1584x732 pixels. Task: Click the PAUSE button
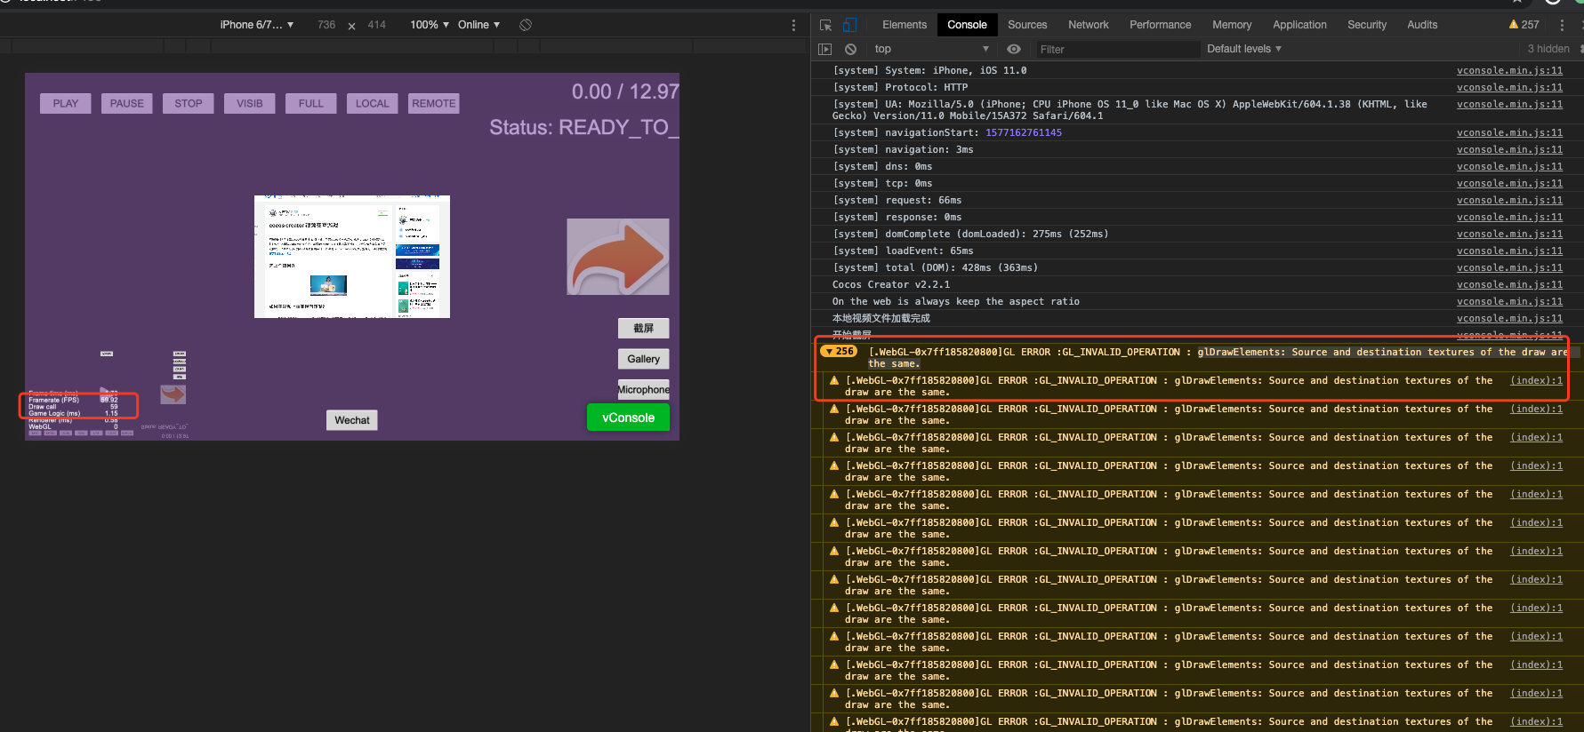tap(127, 104)
